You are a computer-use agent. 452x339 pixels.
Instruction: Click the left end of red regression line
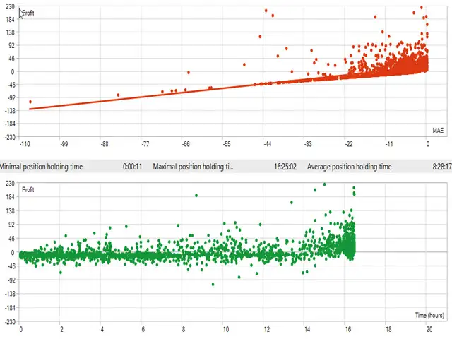click(x=30, y=109)
